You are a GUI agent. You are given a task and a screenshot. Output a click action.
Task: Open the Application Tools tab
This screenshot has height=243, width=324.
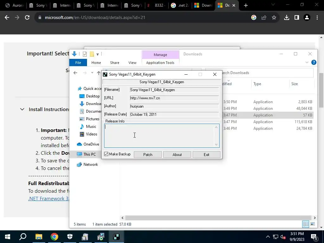160,63
